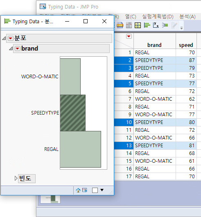Click WORD-O-MATIC brand cell in row 9
This screenshot has height=217, width=201.
(155, 115)
